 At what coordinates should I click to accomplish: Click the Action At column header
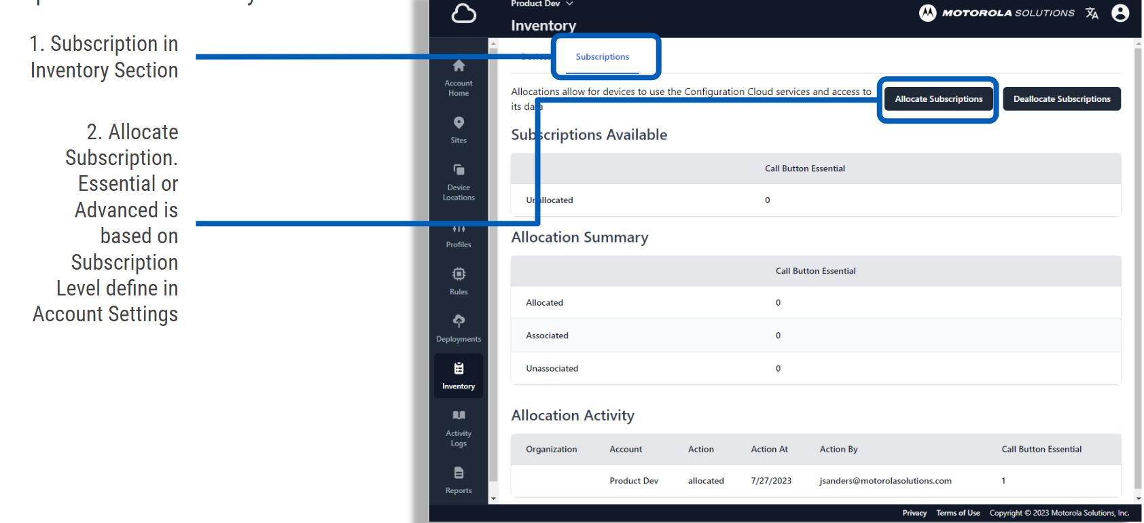[769, 450]
